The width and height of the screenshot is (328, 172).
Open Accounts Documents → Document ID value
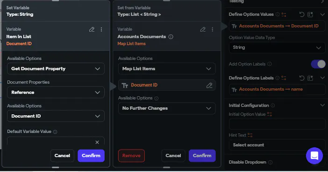click(277, 26)
